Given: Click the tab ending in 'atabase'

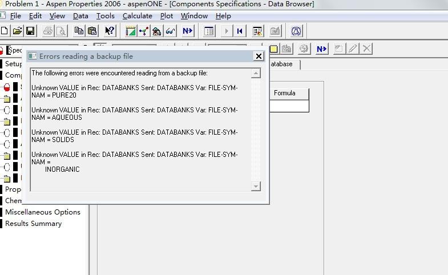Looking at the screenshot, I should click(x=285, y=64).
